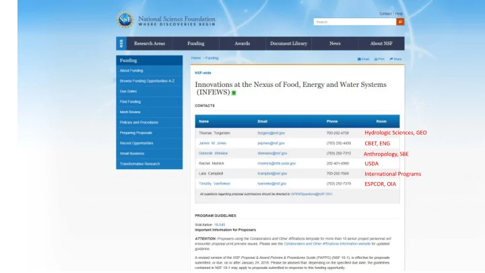Viewport: 485px width, 273px height.
Task: Click the INFEWSquestions@NSF.GOV email link
Action: click(x=311, y=194)
